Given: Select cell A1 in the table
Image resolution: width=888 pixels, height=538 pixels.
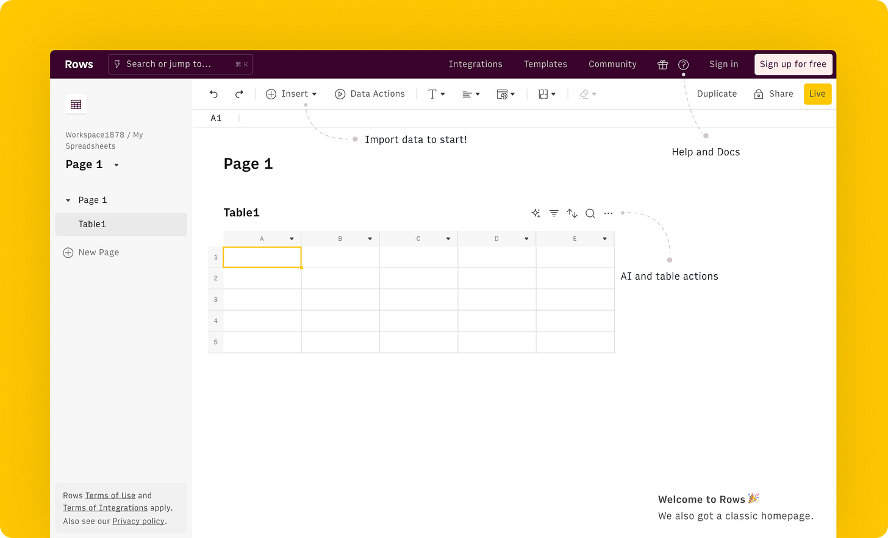Looking at the screenshot, I should [x=262, y=257].
